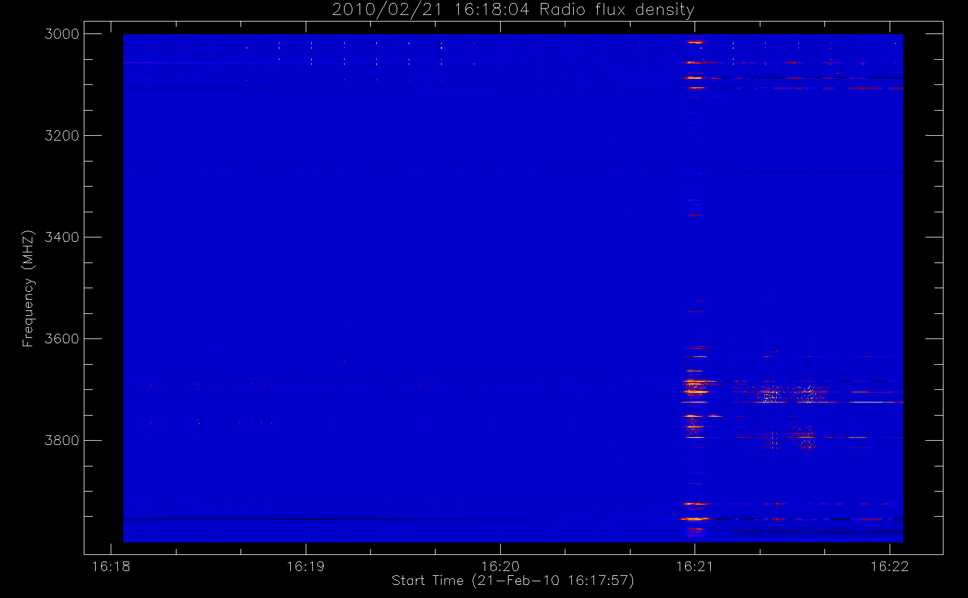Click the "Frequency (MHz)" y-axis label
The height and width of the screenshot is (598, 968).
pyautogui.click(x=28, y=288)
